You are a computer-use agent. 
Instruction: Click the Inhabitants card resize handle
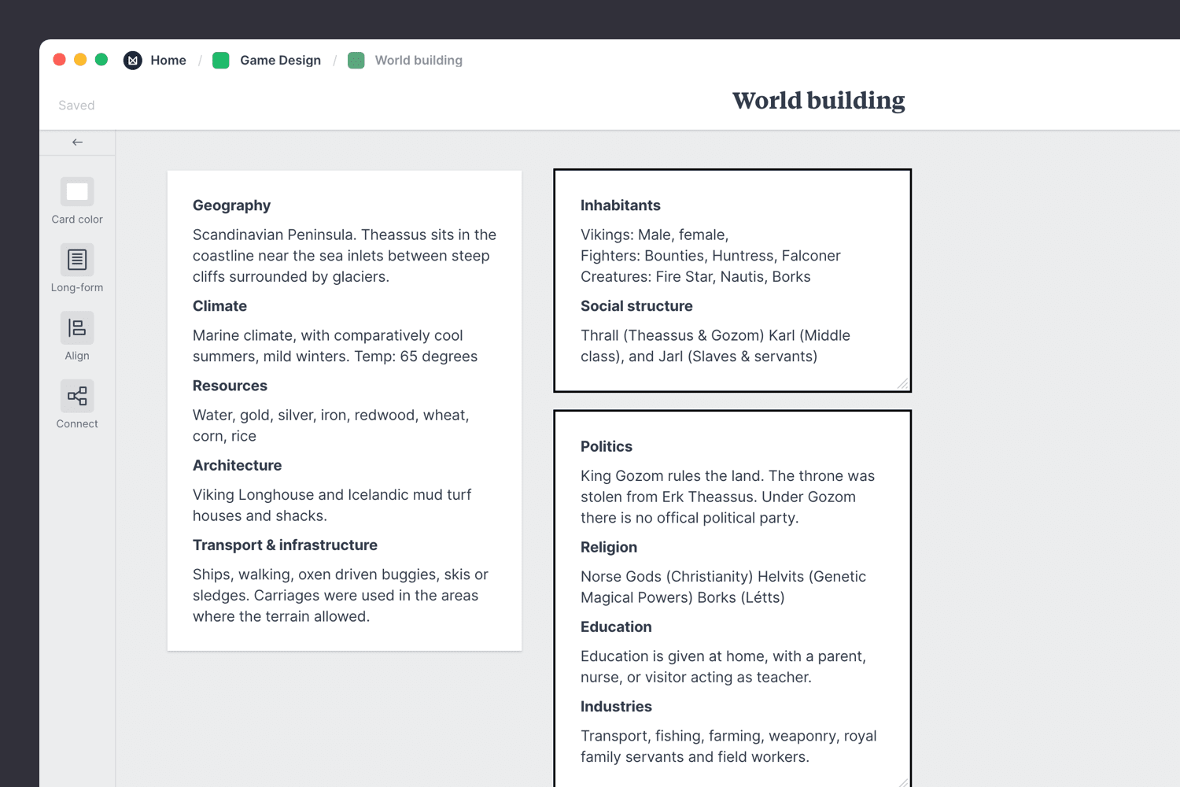pyautogui.click(x=902, y=384)
